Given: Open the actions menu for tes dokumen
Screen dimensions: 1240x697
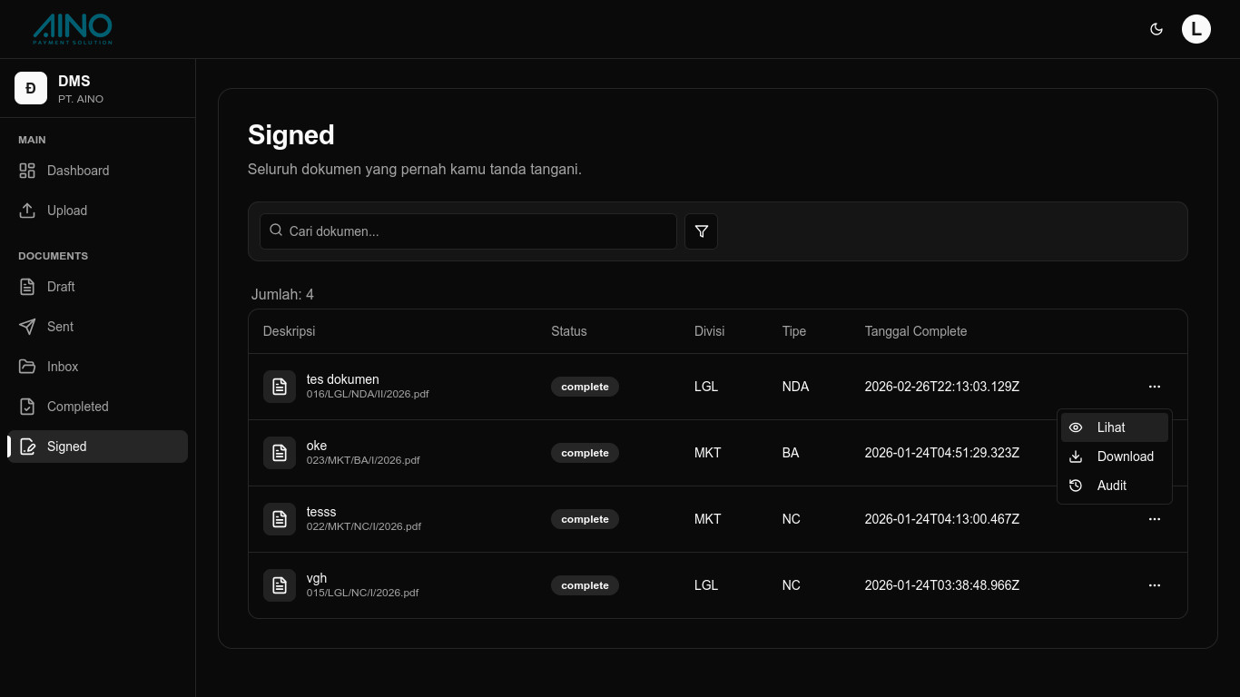Looking at the screenshot, I should coord(1154,387).
